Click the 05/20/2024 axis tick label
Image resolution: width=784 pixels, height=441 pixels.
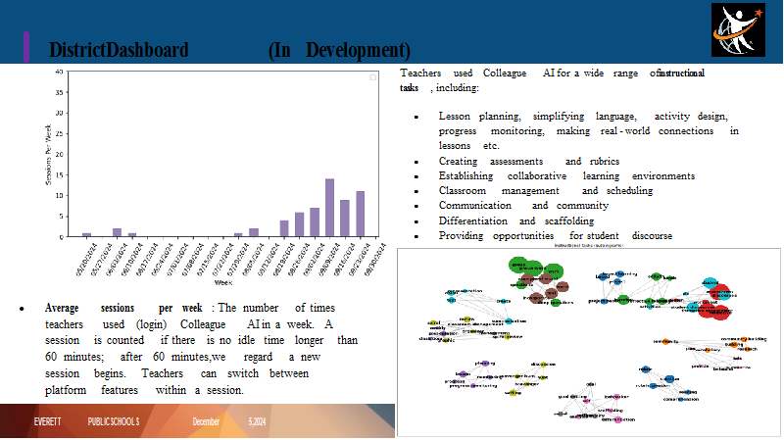86,259
